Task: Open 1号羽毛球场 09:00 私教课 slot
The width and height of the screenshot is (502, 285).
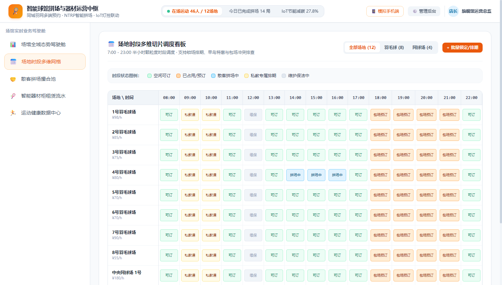Action: tap(190, 115)
